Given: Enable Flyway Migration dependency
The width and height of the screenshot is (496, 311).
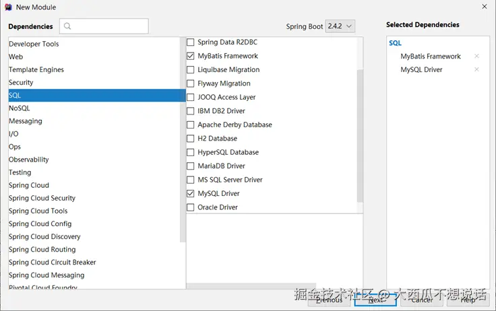Looking at the screenshot, I should pyautogui.click(x=191, y=83).
